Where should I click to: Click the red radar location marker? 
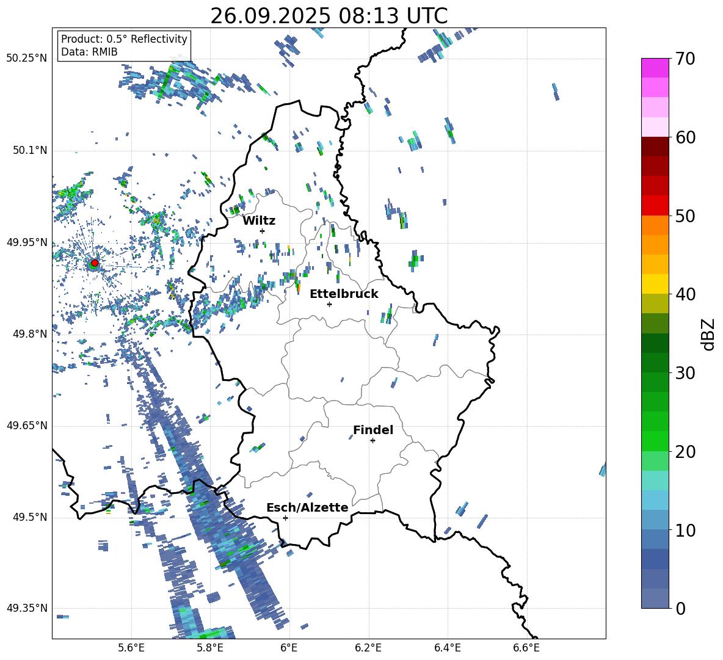pos(95,263)
